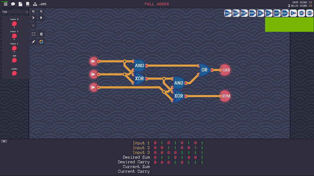Image resolution: width=314 pixels, height=176 pixels.
Task: Collapse the Tick panel with minus button
Action: (x=27, y=12)
